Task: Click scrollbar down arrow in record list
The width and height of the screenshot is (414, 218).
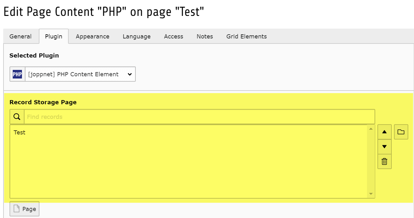Action: (371, 194)
